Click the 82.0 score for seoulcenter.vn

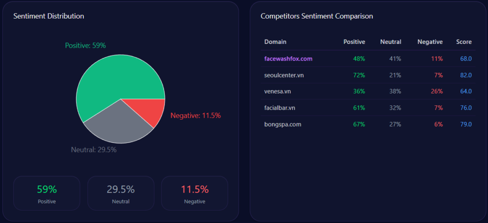[x=466, y=75]
